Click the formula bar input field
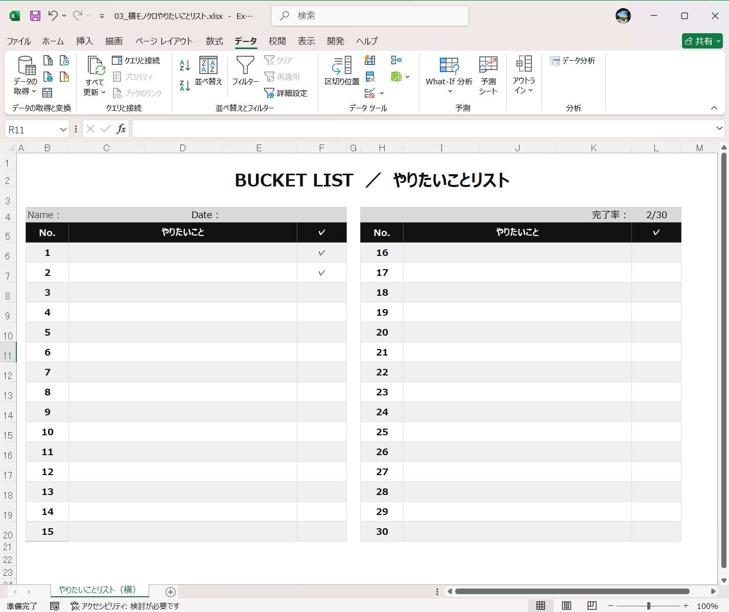729x612 pixels. pyautogui.click(x=422, y=129)
